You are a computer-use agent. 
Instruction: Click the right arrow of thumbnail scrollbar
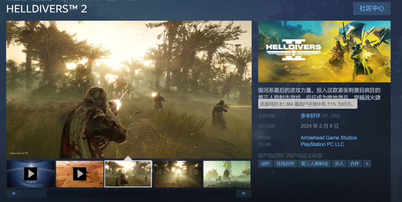tap(244, 194)
